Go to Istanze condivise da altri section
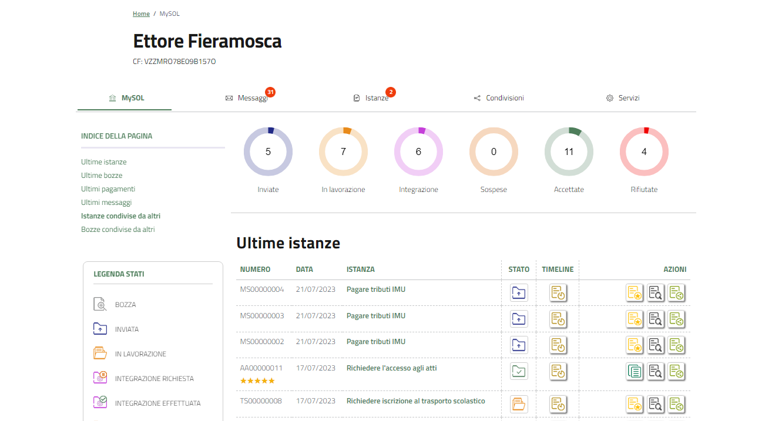 click(x=120, y=216)
